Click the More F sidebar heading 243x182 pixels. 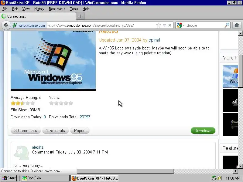(x=230, y=58)
